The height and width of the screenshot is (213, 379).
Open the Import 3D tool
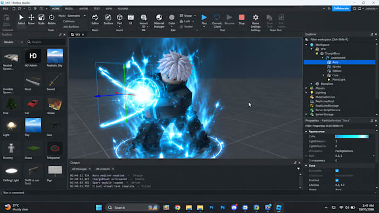[144, 21]
